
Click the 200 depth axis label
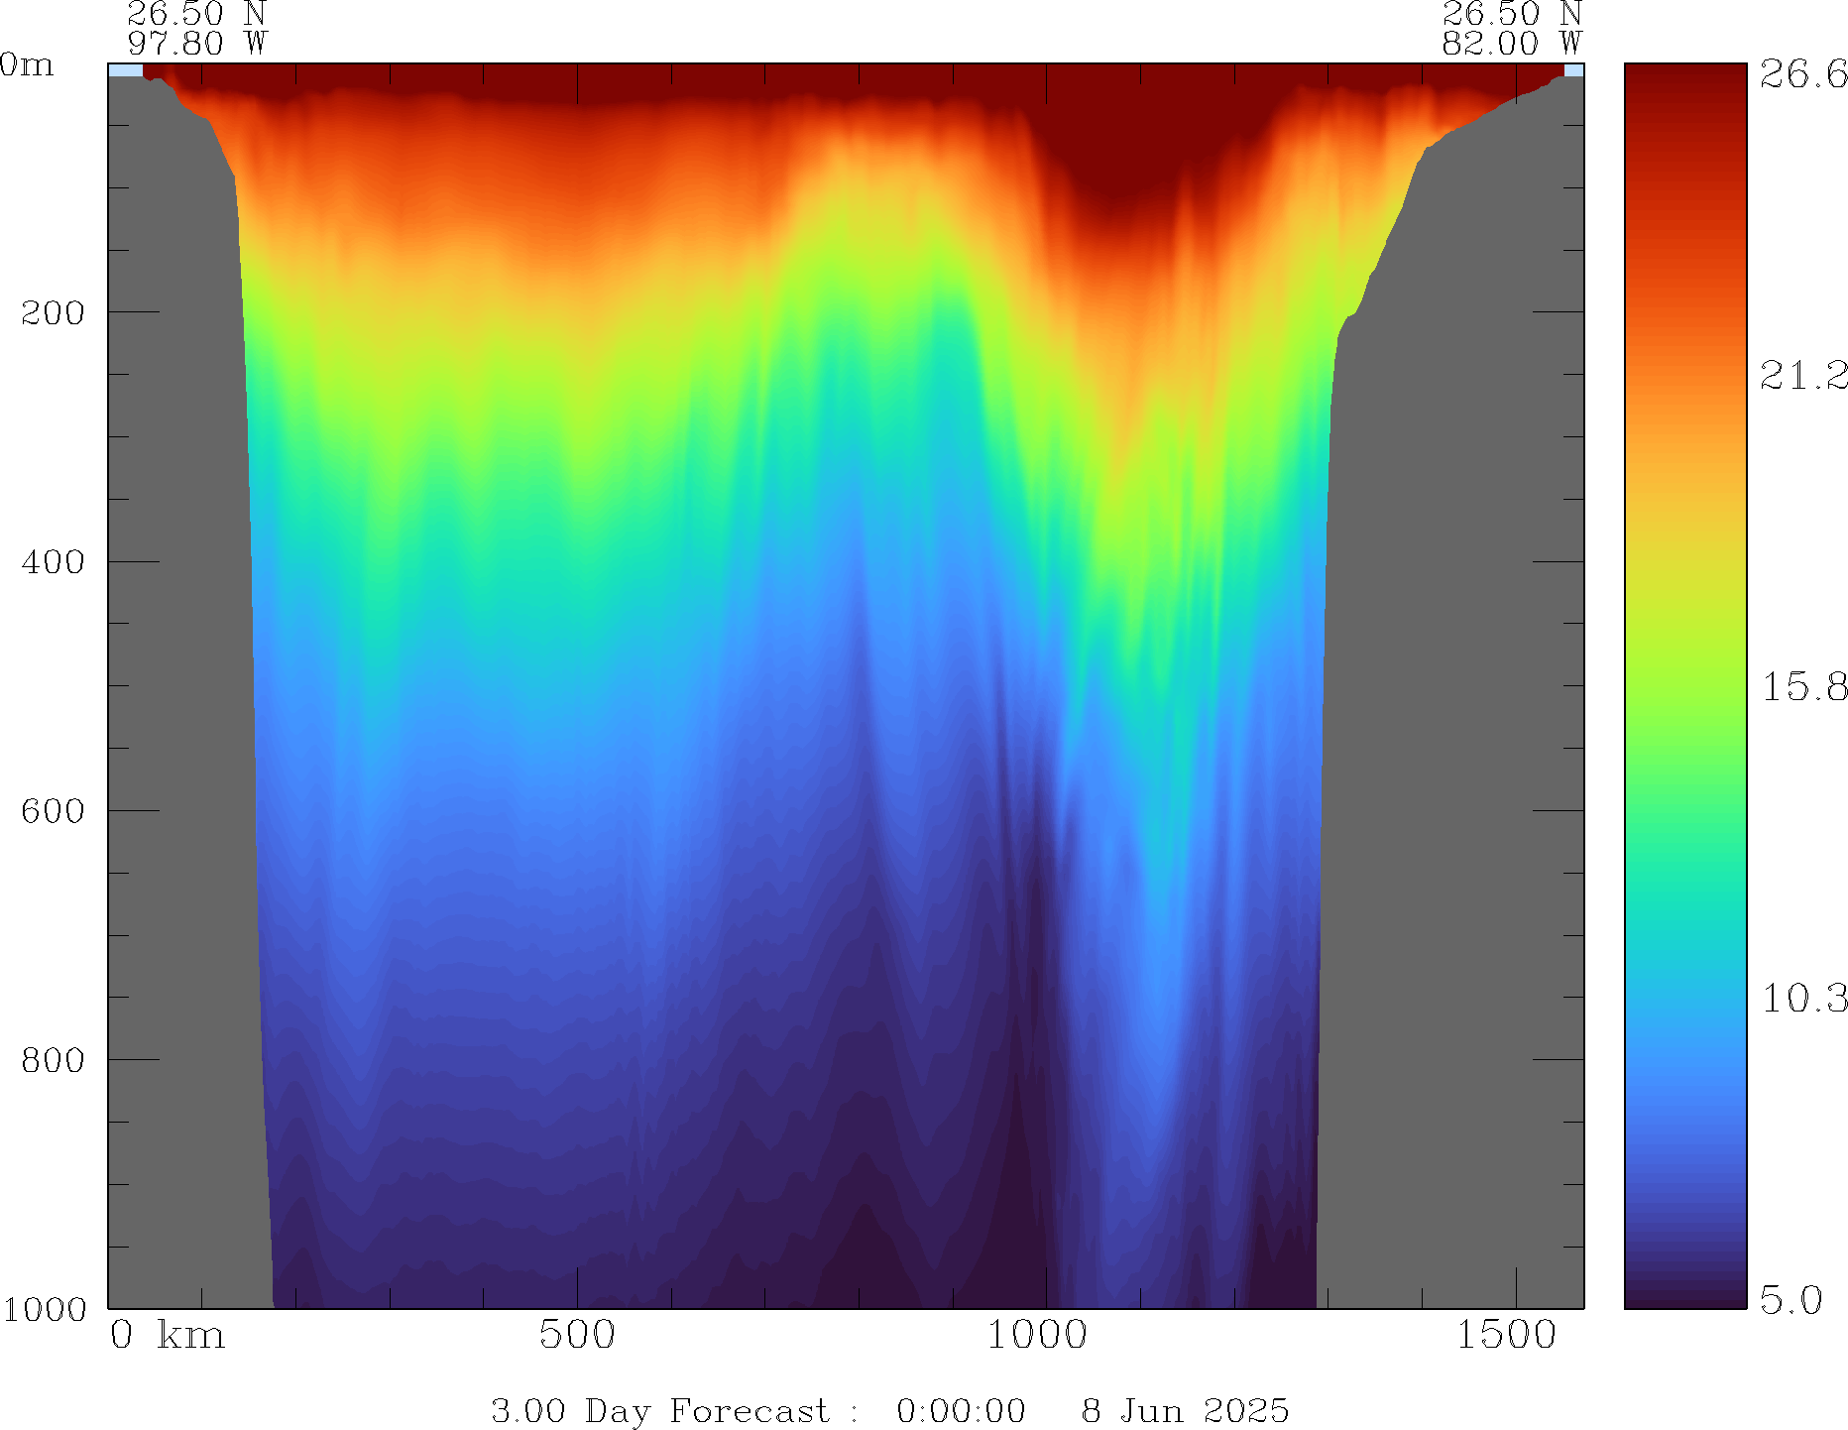coord(52,313)
